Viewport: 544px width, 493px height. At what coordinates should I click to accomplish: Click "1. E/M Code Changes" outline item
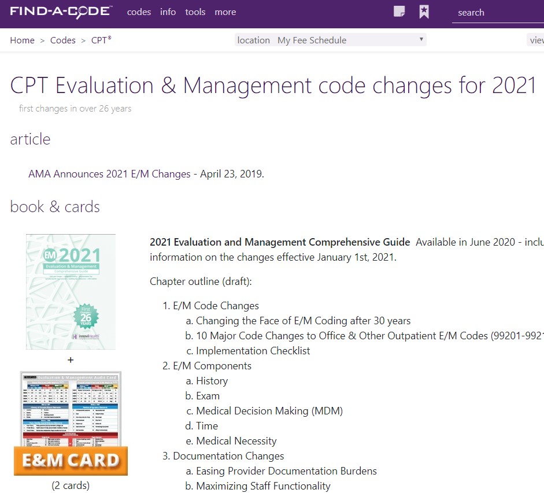(210, 306)
